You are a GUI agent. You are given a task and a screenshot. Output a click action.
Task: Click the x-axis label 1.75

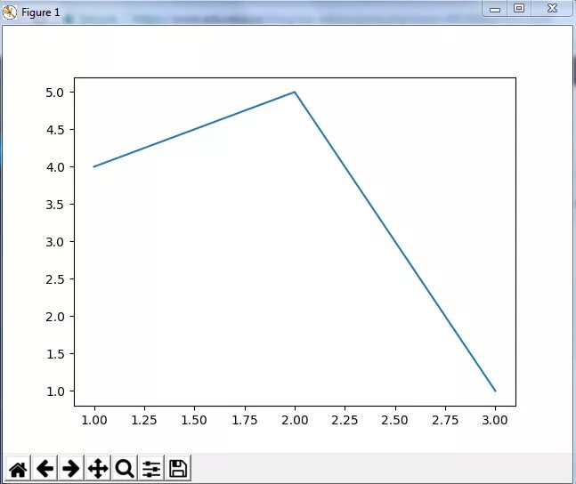click(x=245, y=420)
